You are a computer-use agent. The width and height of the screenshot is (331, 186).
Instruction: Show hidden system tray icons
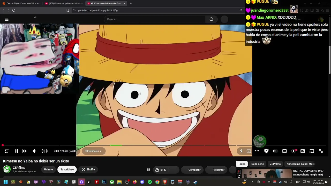pos(253,182)
